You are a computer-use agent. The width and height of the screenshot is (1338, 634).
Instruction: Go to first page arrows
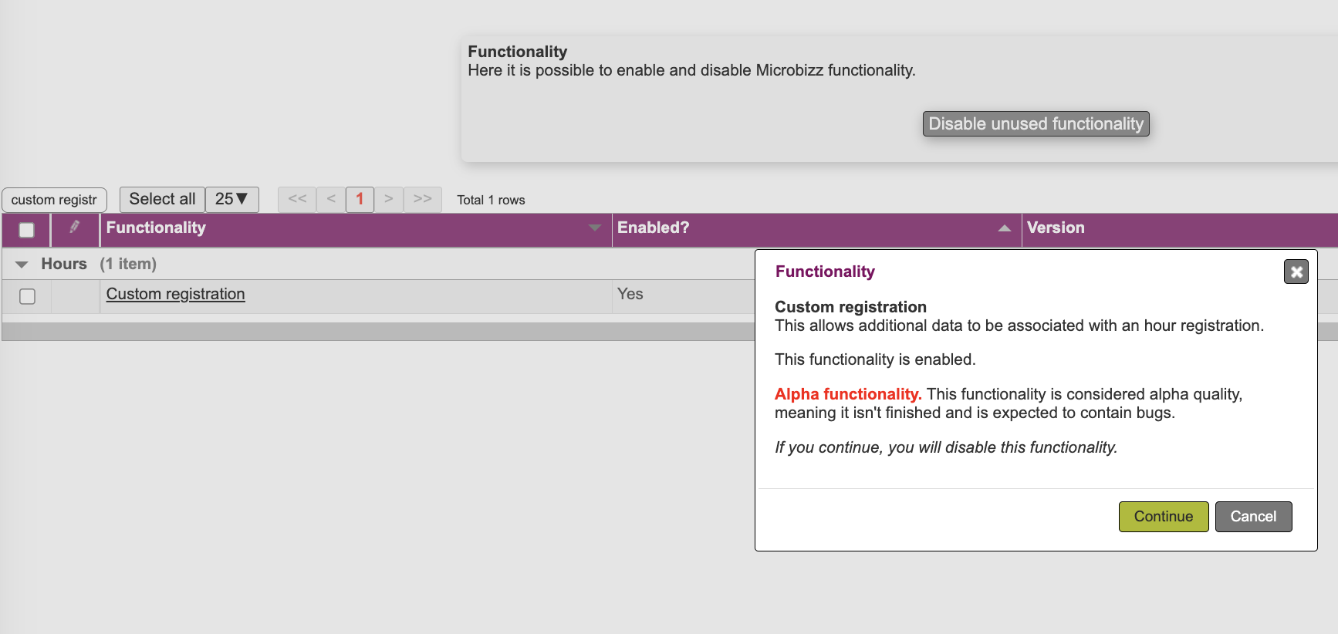click(297, 199)
